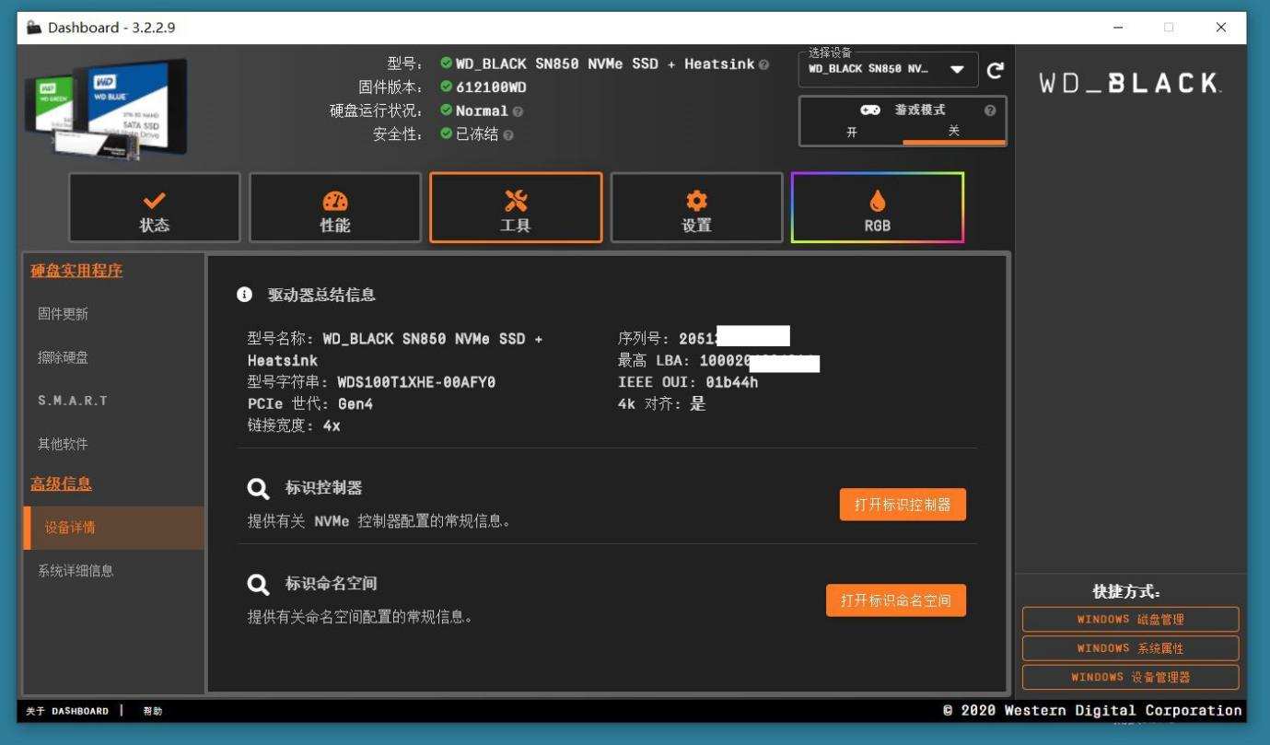Image resolution: width=1270 pixels, height=745 pixels.
Task: Open WINDOWS 设备管理器 shortcut
Action: [x=1130, y=677]
